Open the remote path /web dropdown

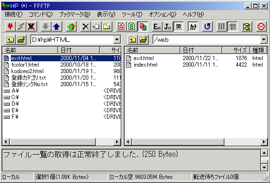point(263,40)
